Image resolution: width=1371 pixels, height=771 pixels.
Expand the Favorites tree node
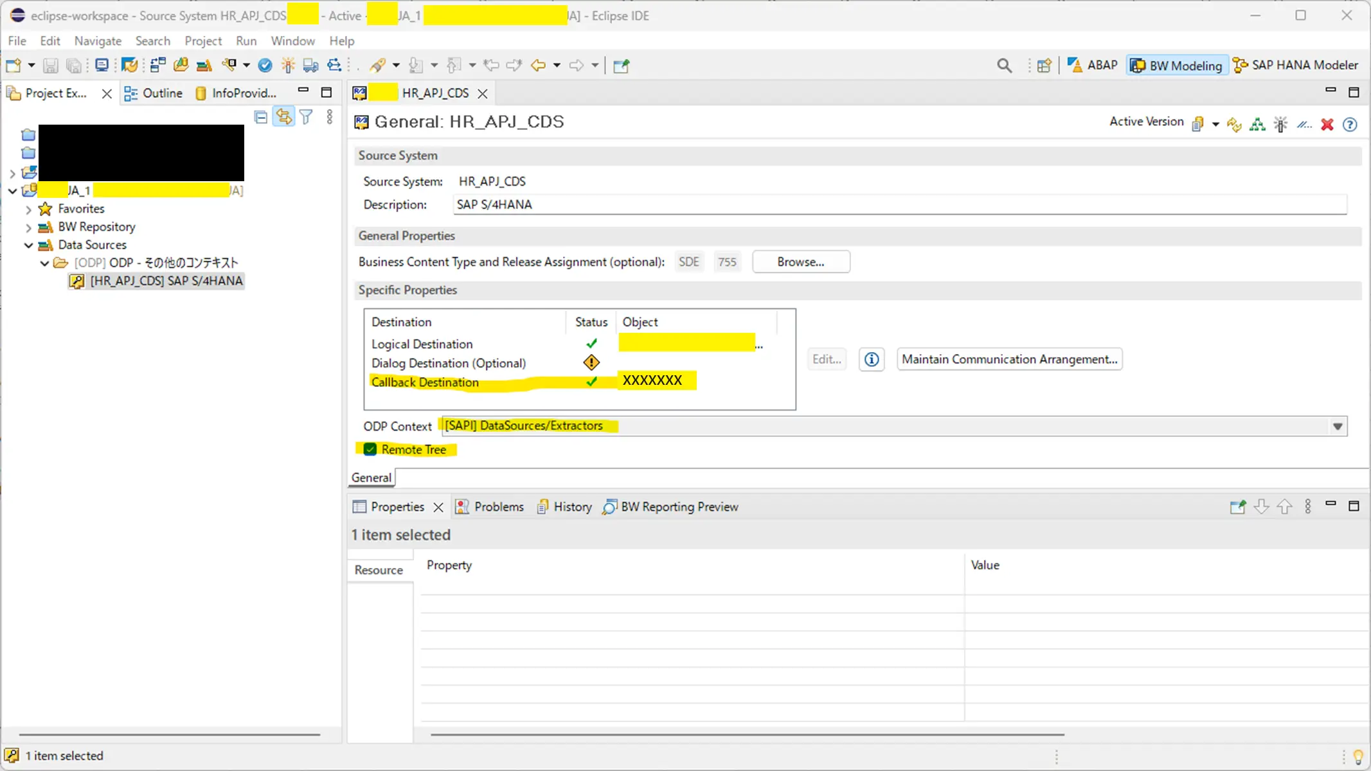tap(28, 209)
